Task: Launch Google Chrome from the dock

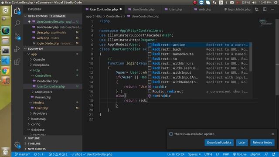Action: (6, 71)
